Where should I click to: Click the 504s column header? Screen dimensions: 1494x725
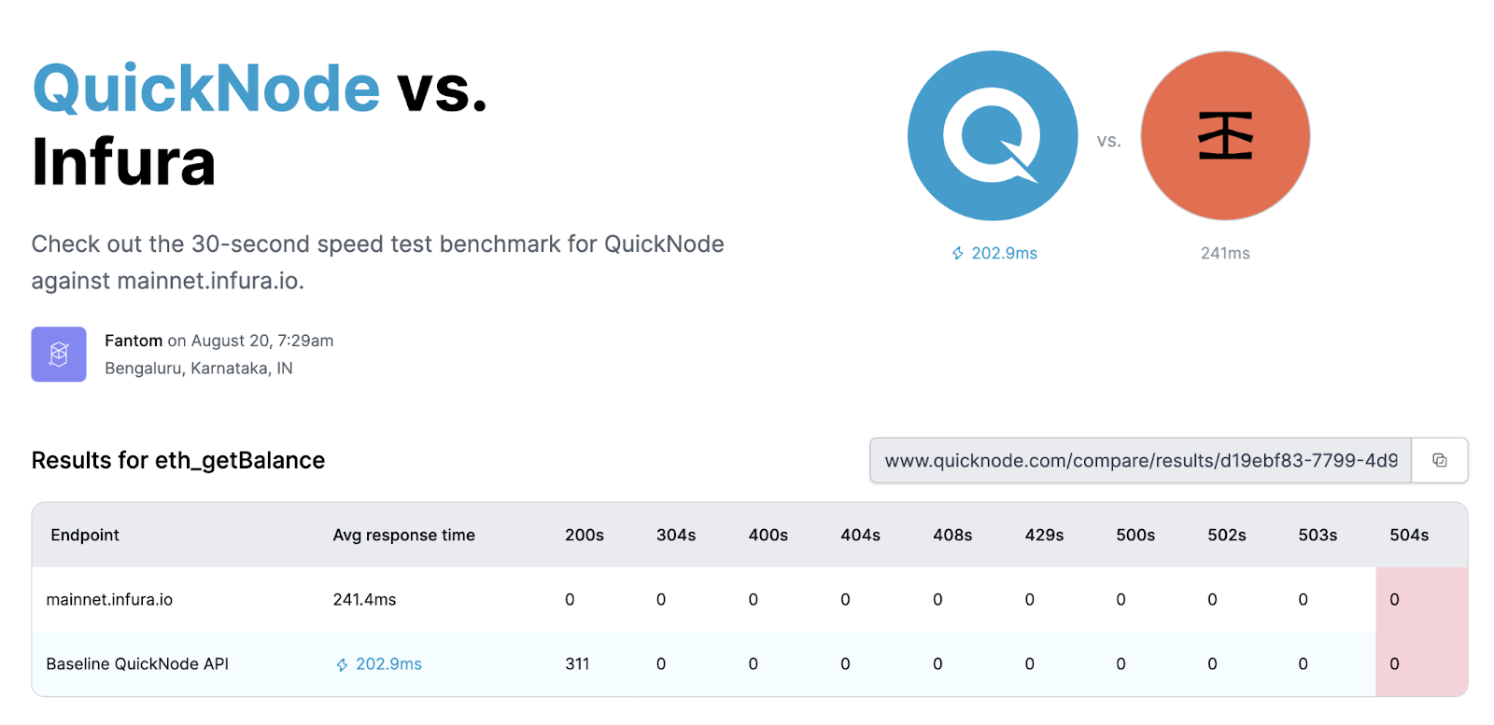coord(1409,535)
